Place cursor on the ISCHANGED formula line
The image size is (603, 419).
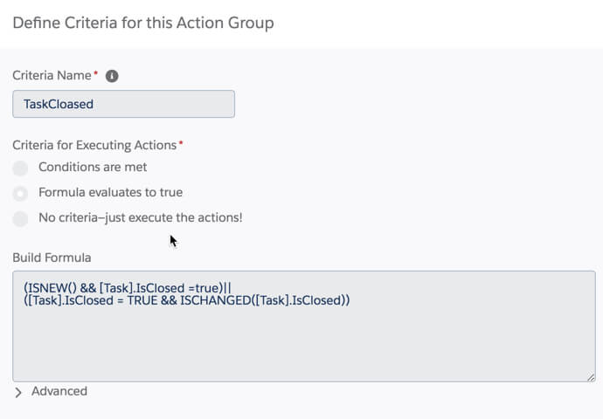pyautogui.click(x=187, y=300)
